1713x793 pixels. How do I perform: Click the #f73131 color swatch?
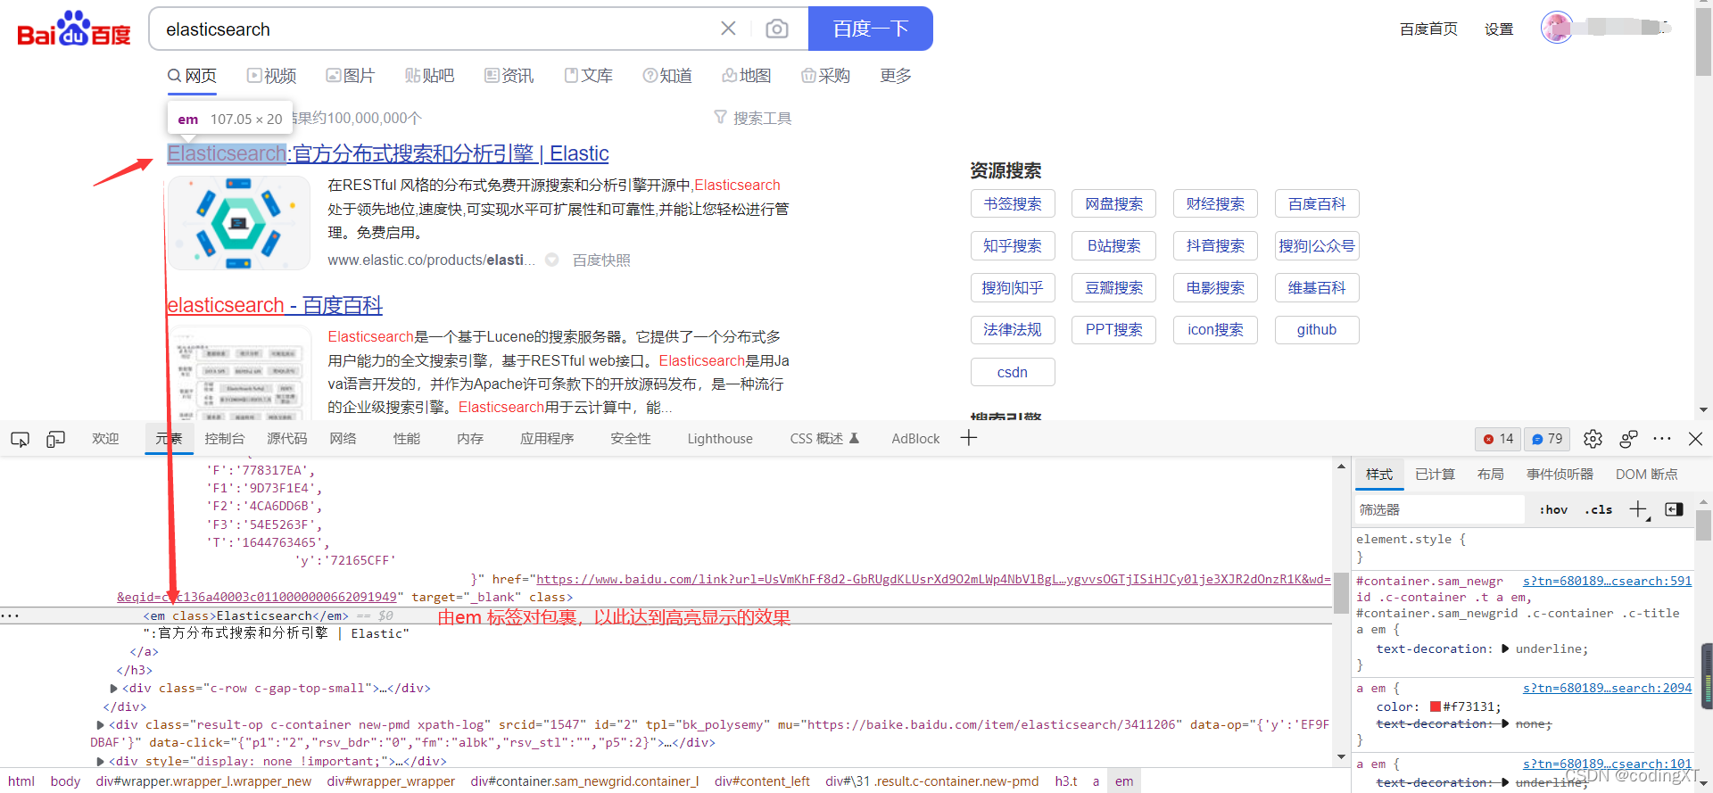[1436, 707]
